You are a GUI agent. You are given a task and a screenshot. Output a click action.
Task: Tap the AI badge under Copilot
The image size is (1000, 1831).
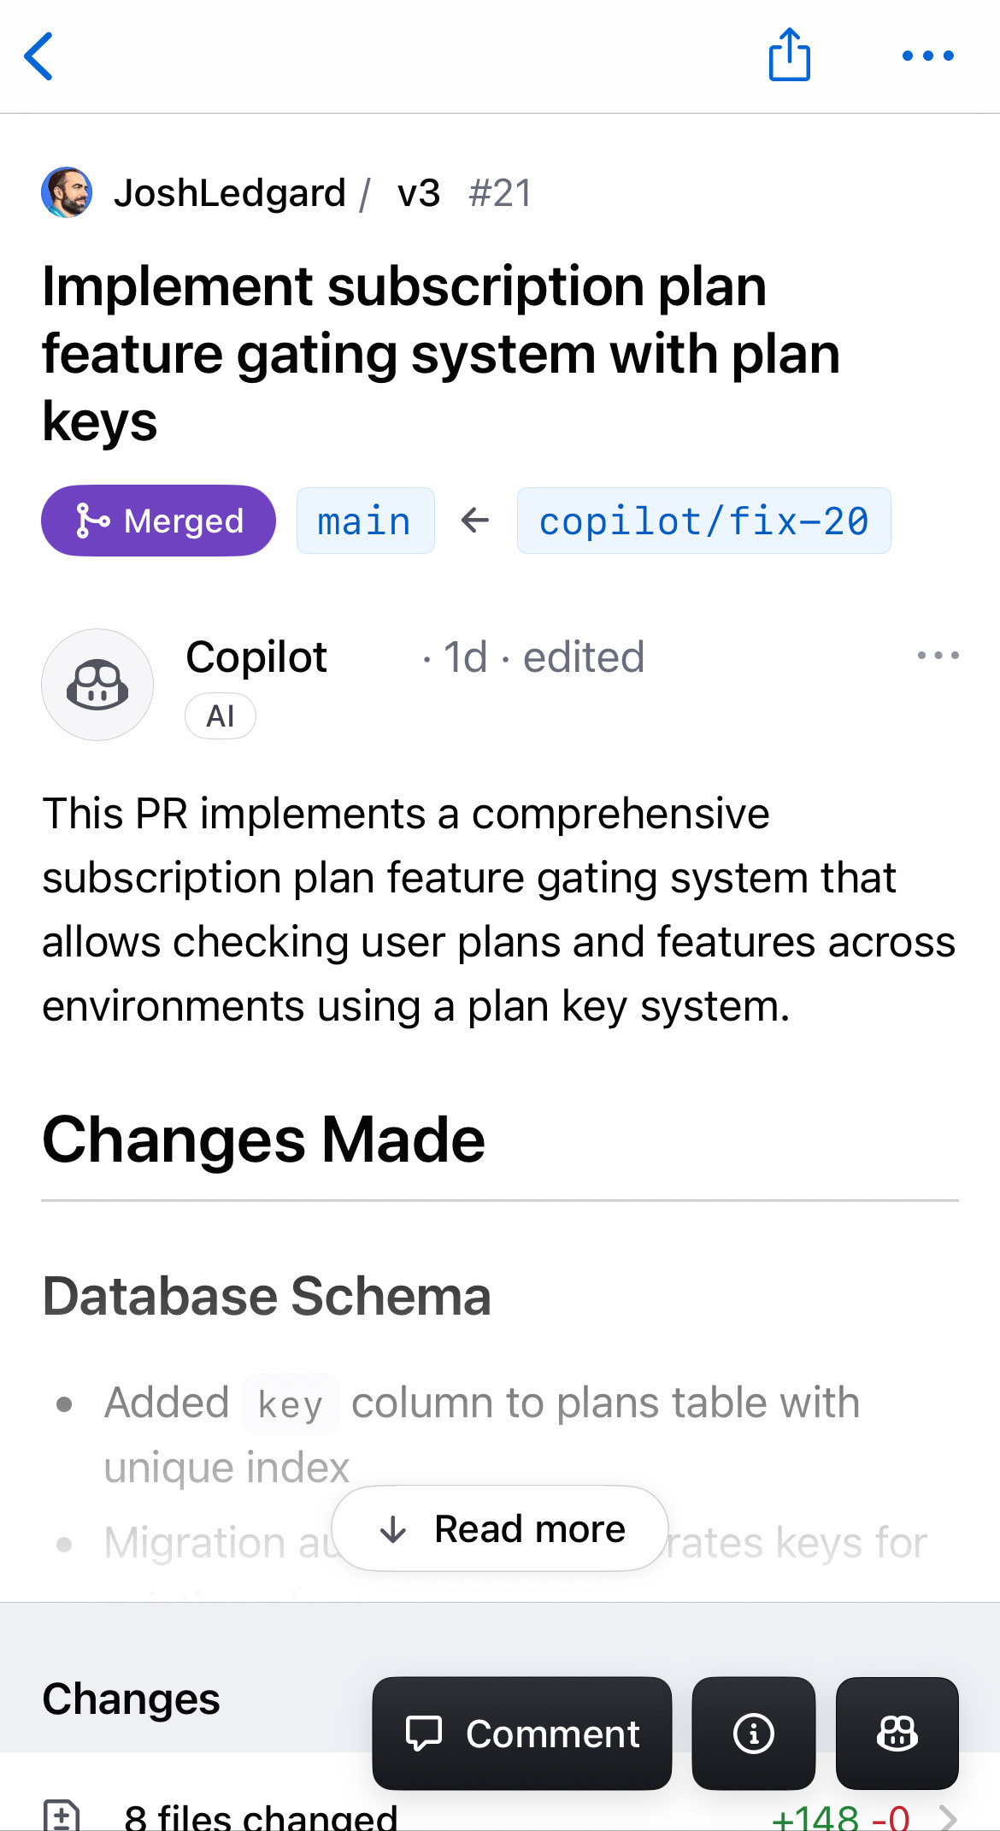(x=221, y=716)
